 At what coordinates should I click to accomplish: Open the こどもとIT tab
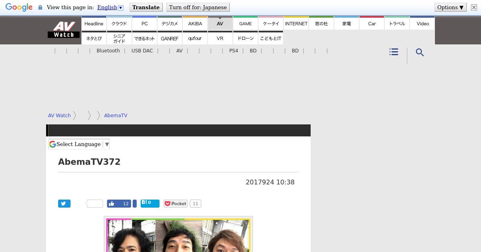(271, 38)
